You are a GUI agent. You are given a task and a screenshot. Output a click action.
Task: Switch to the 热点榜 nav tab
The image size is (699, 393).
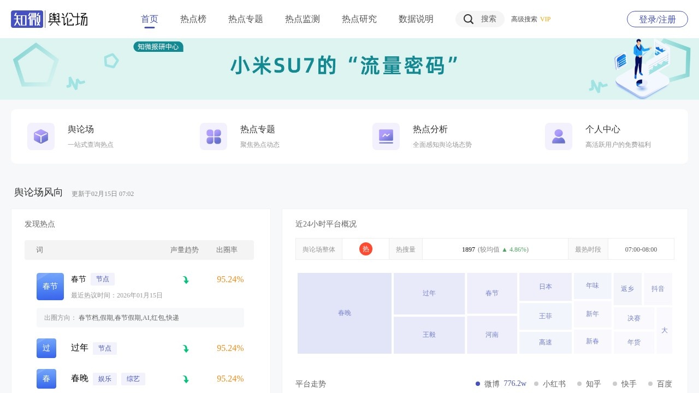click(x=193, y=19)
